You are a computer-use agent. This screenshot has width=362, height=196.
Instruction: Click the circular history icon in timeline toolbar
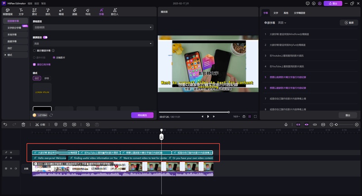tap(88, 124)
